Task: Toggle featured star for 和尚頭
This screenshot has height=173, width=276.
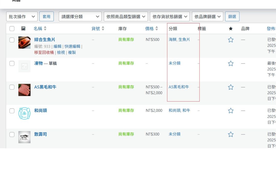Action: [x=231, y=111]
